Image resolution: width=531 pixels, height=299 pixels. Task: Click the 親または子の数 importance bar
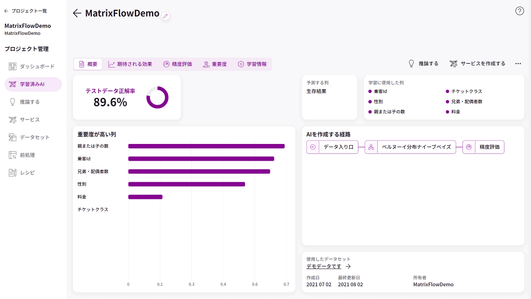[206, 146]
